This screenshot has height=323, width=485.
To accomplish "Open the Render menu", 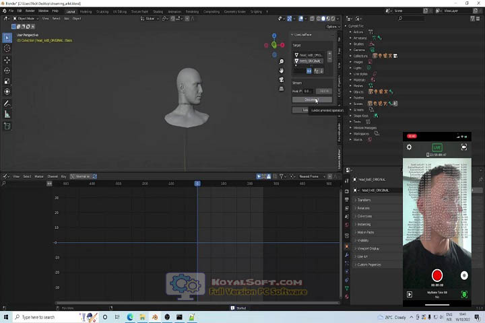I will pos(30,11).
